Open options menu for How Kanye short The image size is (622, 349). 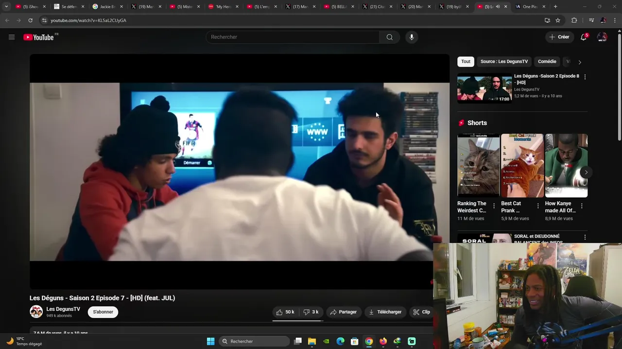(x=581, y=206)
